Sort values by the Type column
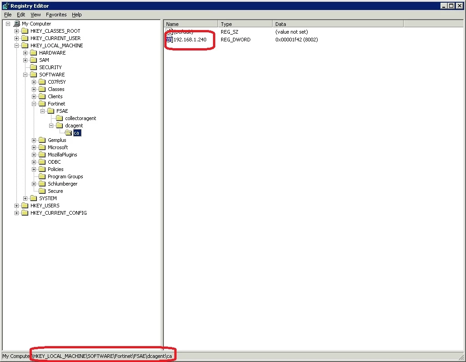Image resolution: width=466 pixels, height=362 pixels. coord(245,24)
